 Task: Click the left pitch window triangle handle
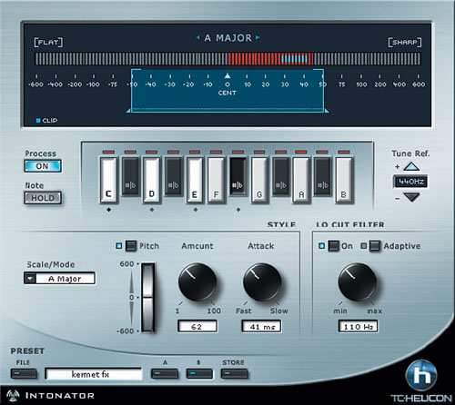point(128,111)
